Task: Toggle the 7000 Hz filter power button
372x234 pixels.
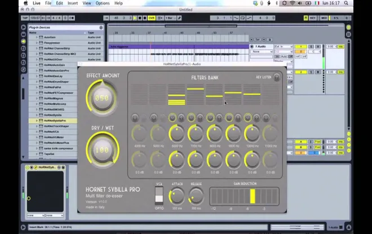Action: pyautogui.click(x=191, y=117)
